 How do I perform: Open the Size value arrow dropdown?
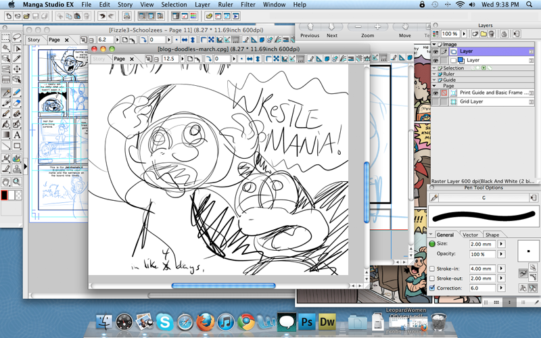point(501,243)
